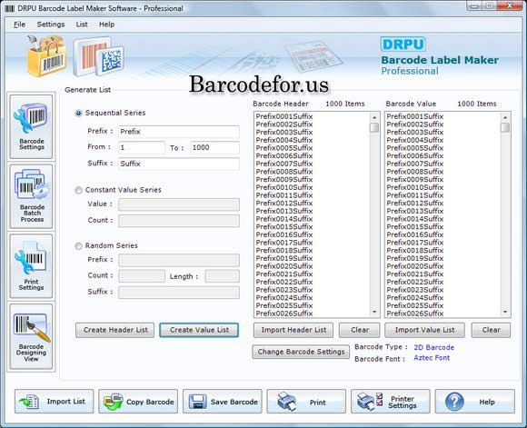Select Prefix0005Suffix in Barcode Value list
This screenshot has width=527, height=428.
click(415, 148)
